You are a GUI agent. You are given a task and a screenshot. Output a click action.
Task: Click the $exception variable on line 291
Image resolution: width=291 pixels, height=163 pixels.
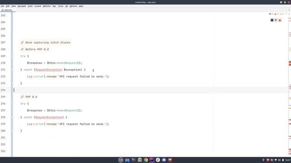72,70
